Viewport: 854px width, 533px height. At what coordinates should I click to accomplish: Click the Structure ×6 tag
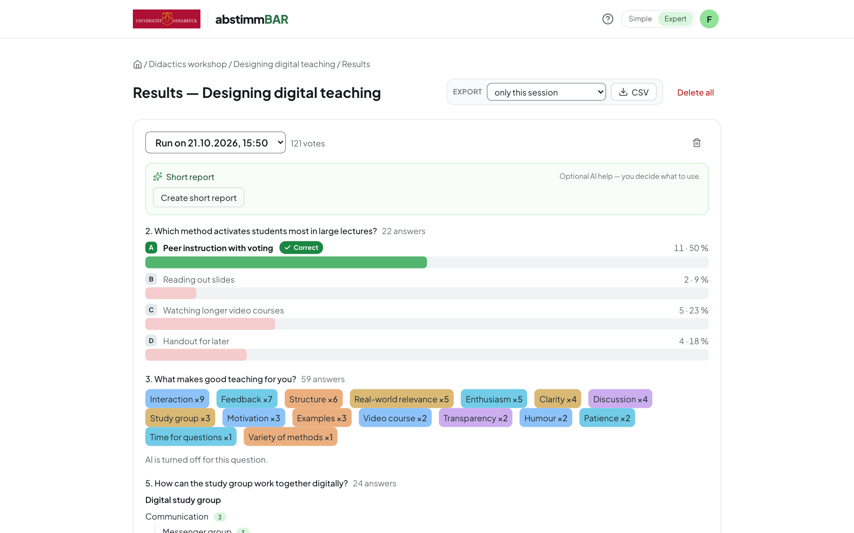(313, 399)
